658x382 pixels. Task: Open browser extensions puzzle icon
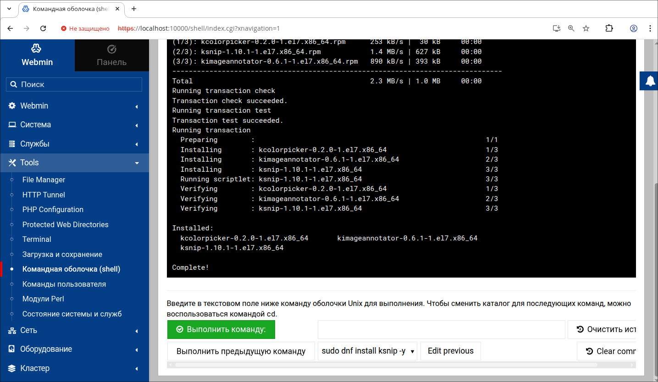pyautogui.click(x=609, y=28)
